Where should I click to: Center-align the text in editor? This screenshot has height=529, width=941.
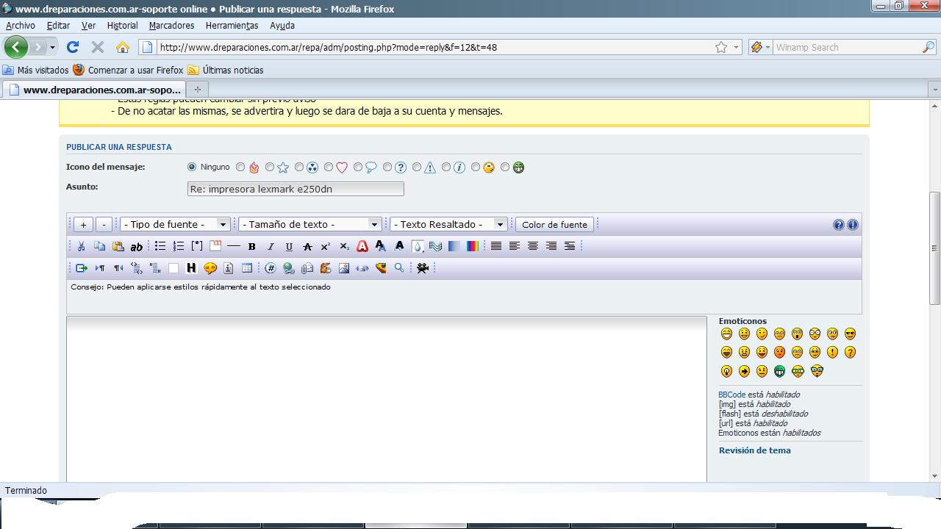coord(533,247)
